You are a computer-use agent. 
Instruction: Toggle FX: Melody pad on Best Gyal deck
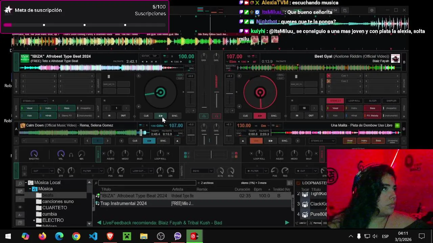372,115
